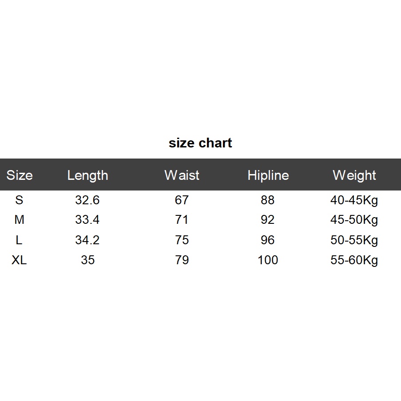Select the L size row label
The image size is (401, 401).
click(19, 240)
